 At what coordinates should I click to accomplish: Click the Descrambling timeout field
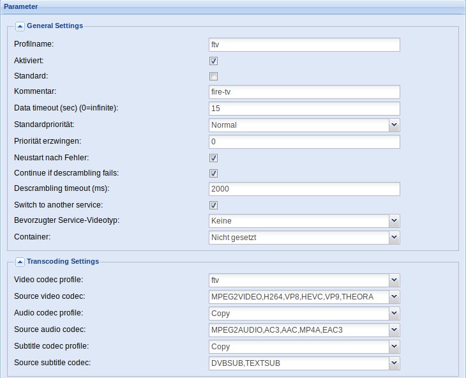tap(304, 189)
